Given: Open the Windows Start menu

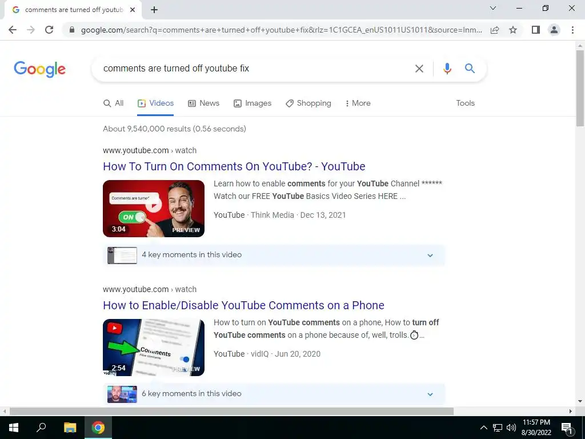Looking at the screenshot, I should point(14,428).
